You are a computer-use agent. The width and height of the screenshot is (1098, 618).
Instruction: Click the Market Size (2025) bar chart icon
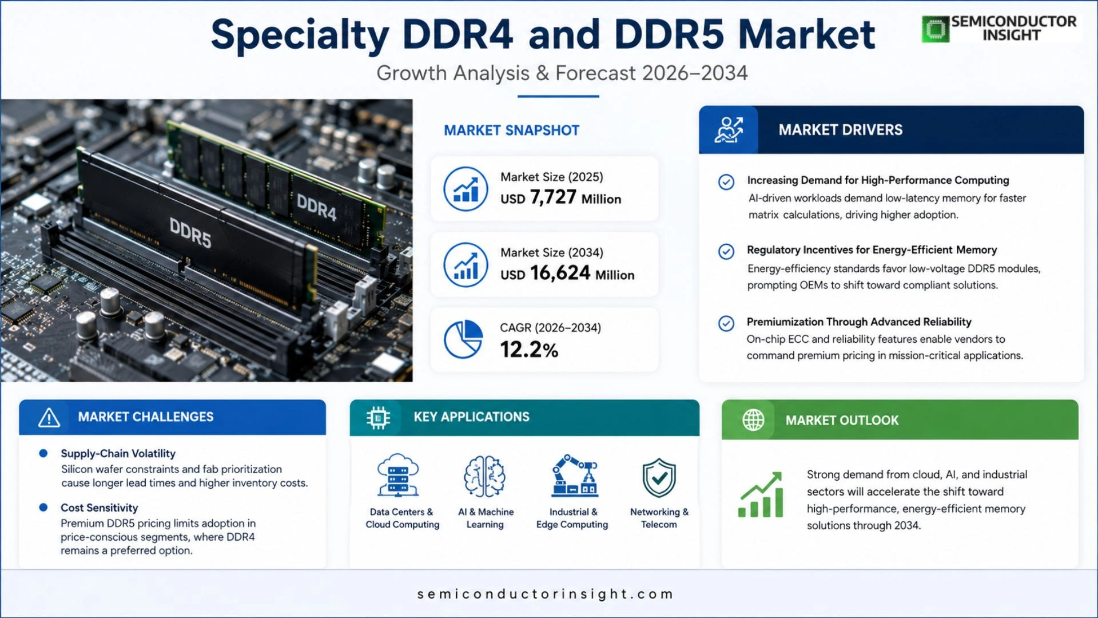click(x=466, y=189)
